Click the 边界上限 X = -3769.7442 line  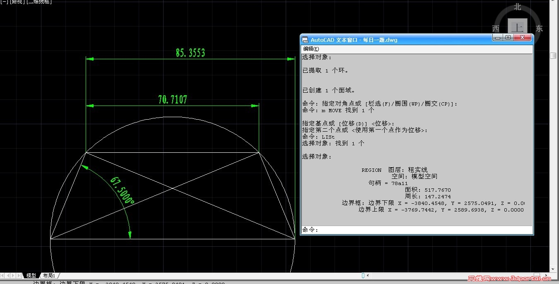[x=441, y=210]
